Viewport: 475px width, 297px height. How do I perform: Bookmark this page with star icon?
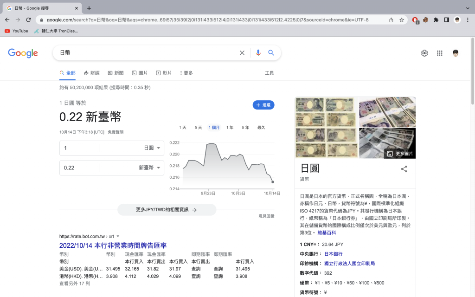coord(402,19)
